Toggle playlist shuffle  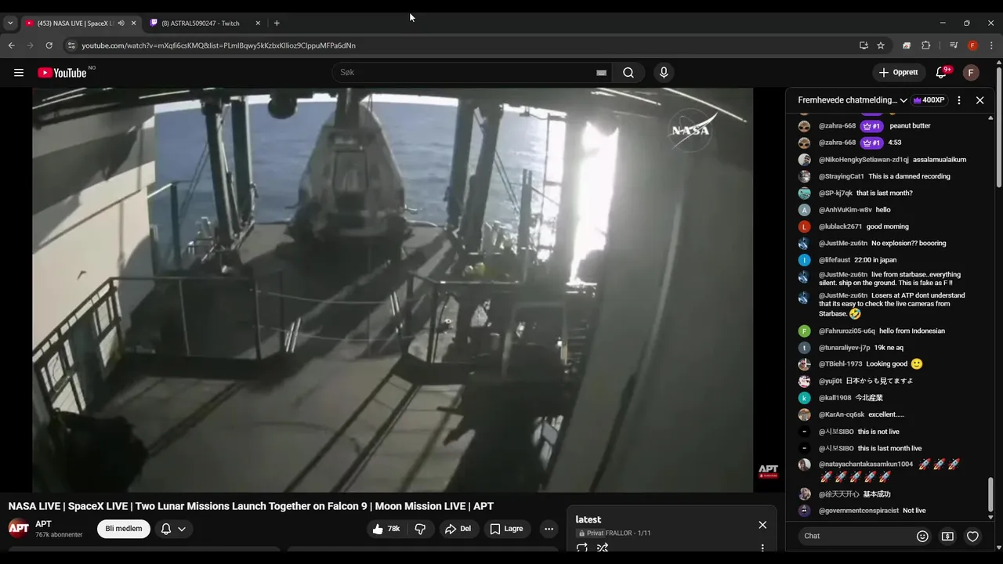coord(603,548)
